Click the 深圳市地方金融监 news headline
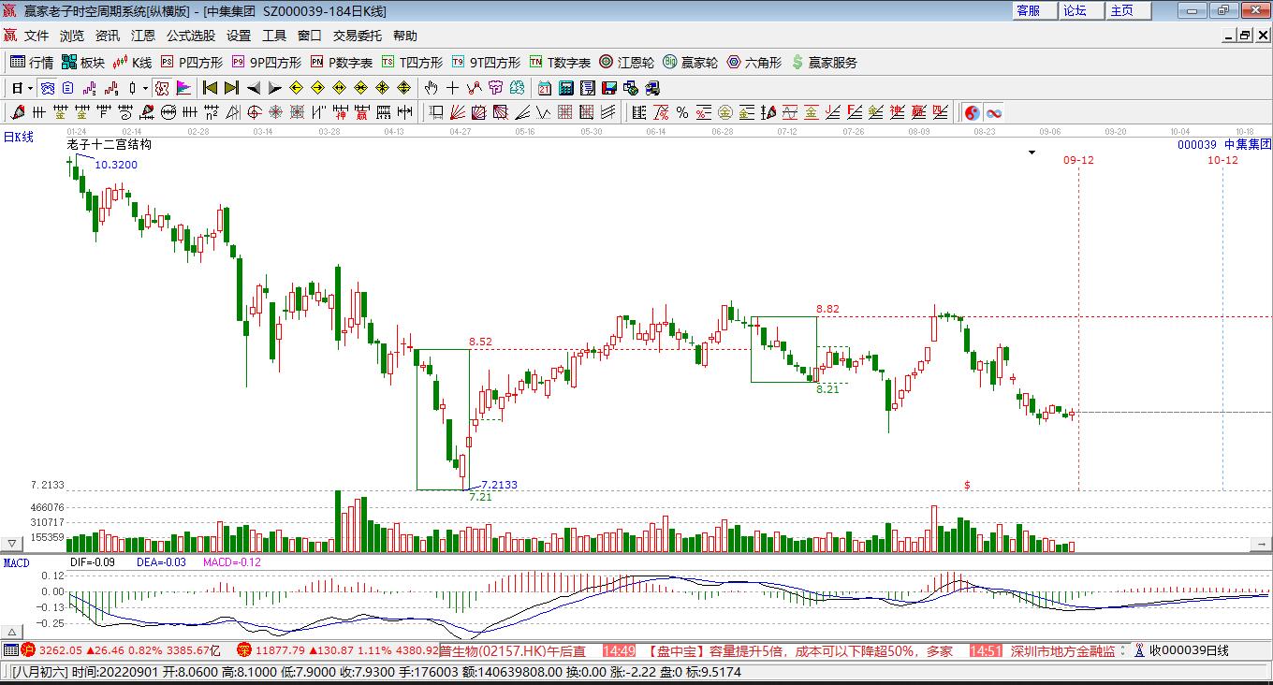 point(1062,650)
